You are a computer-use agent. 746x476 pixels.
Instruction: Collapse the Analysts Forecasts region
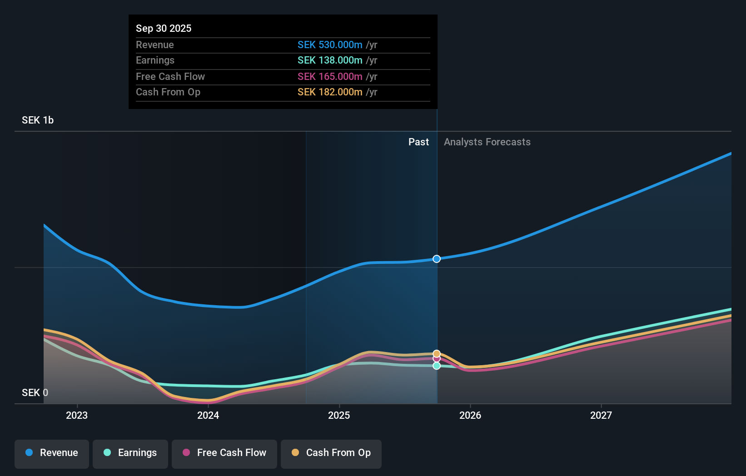pyautogui.click(x=487, y=142)
